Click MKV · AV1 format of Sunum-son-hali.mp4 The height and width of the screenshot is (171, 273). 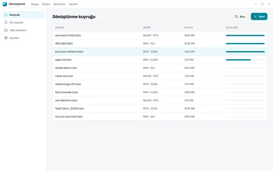149,117
